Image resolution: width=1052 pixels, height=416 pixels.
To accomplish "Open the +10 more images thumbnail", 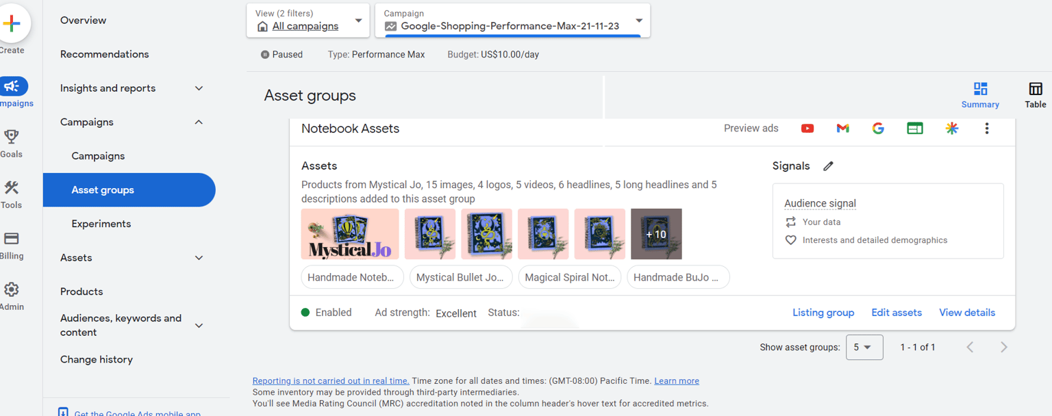I will coord(656,234).
